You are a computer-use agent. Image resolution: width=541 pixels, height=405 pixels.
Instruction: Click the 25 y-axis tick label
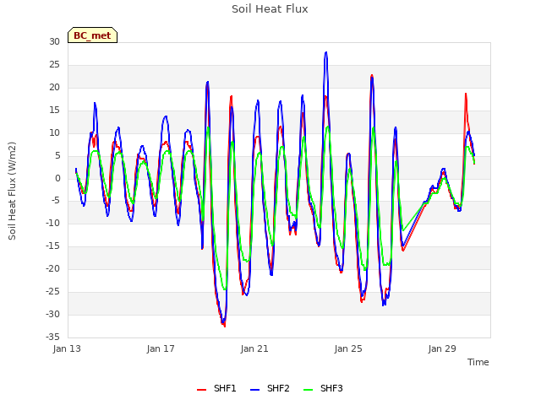point(54,64)
